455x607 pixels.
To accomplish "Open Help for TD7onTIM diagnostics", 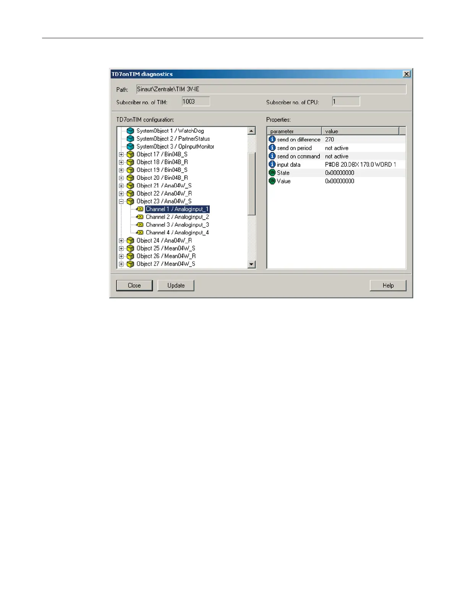I will (x=388, y=285).
